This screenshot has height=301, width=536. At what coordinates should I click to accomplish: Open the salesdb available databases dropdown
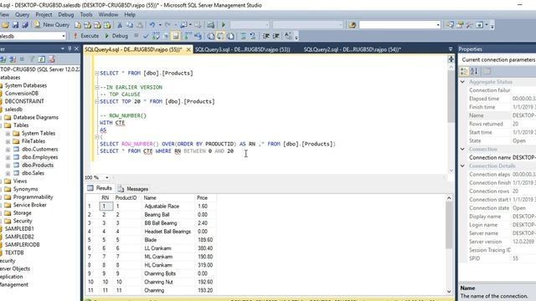64,36
